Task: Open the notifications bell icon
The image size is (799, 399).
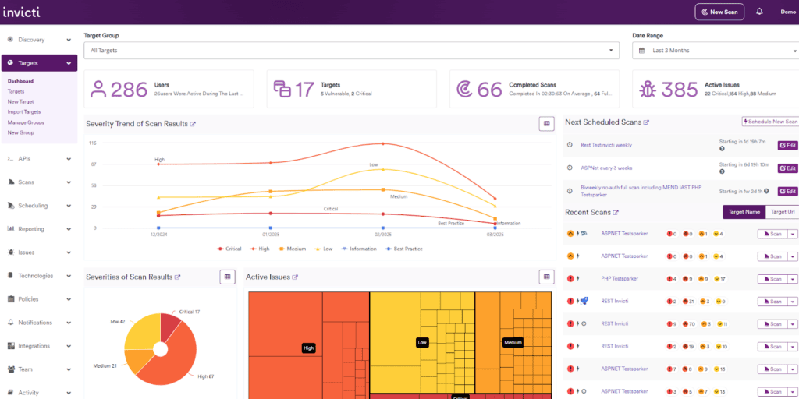Action: pos(759,12)
